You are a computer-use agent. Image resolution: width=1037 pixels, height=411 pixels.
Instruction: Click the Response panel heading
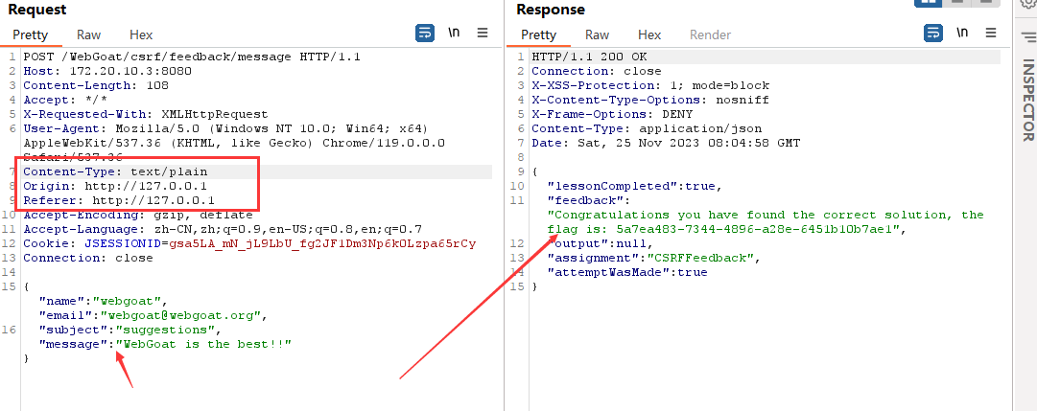click(551, 10)
